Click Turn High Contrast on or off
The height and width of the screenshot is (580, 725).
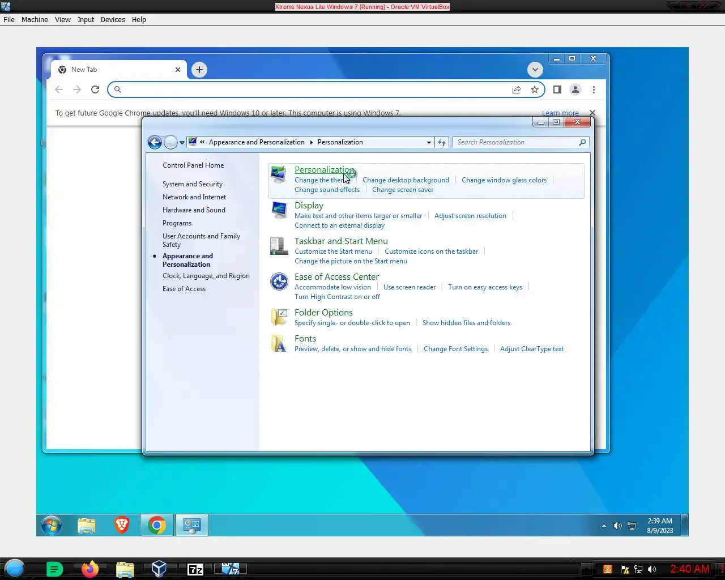point(337,297)
